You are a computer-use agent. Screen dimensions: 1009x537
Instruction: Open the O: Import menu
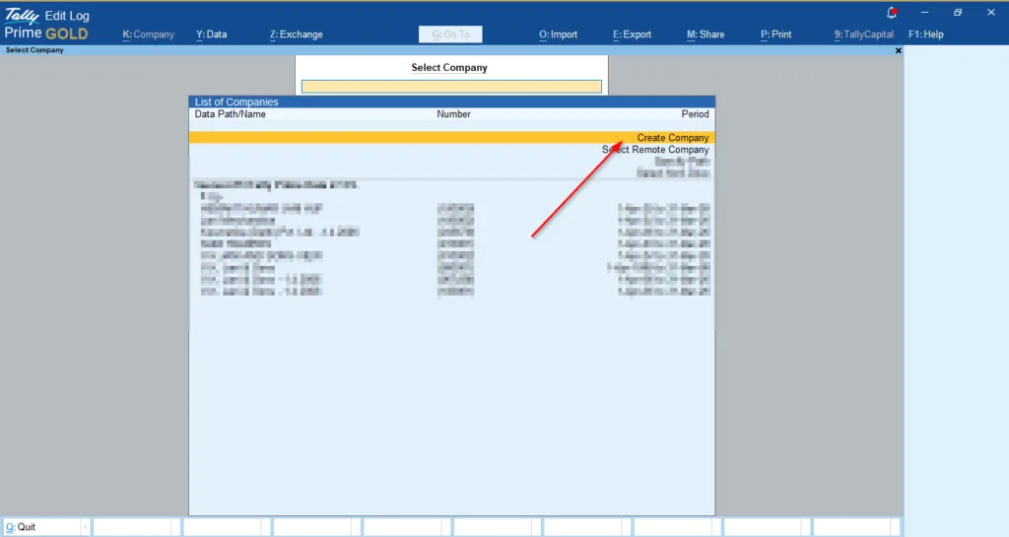(x=558, y=34)
